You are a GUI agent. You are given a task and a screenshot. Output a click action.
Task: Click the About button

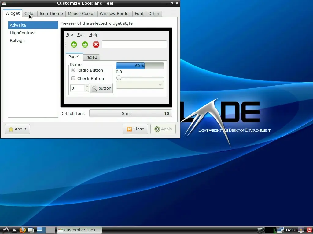pyautogui.click(x=17, y=129)
